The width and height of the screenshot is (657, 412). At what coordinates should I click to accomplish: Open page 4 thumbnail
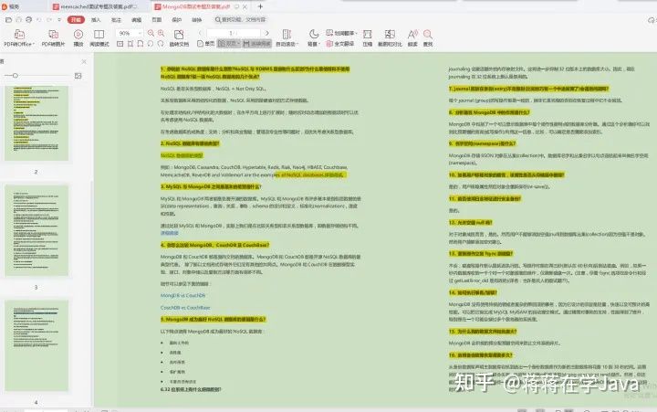pyautogui.click(x=36, y=345)
